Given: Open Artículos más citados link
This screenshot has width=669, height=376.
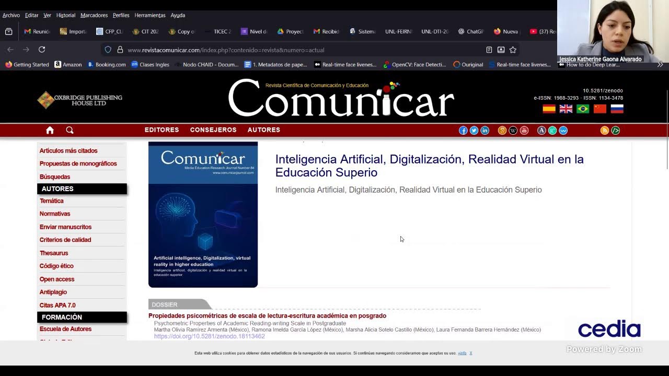Looking at the screenshot, I should pos(68,151).
